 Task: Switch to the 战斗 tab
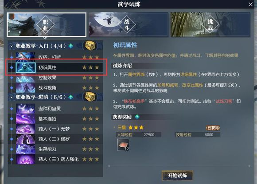pyautogui.click(x=128, y=24)
